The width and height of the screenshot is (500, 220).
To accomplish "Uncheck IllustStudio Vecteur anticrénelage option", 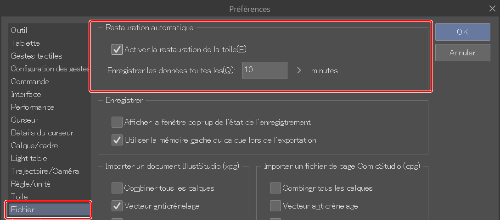I will [117, 206].
